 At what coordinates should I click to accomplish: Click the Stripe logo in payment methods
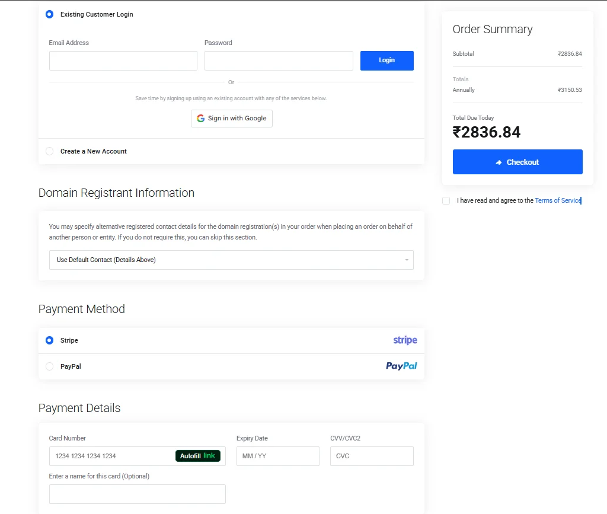pyautogui.click(x=405, y=340)
